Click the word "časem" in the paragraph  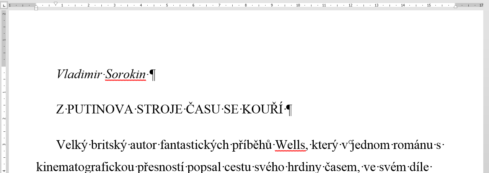tap(341, 167)
